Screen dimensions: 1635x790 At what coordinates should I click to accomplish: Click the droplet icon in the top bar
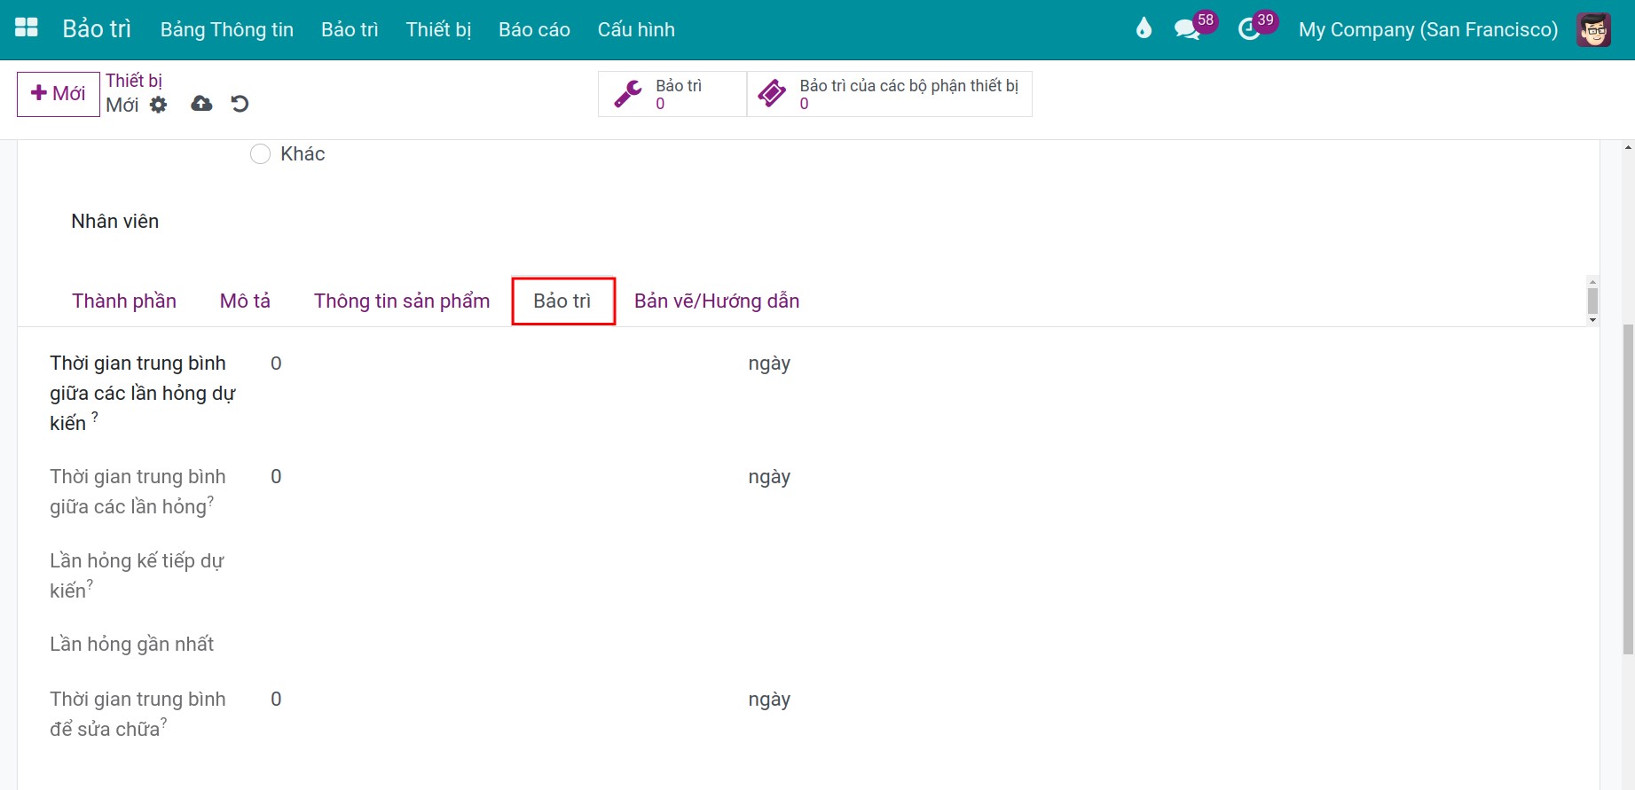pos(1144,28)
